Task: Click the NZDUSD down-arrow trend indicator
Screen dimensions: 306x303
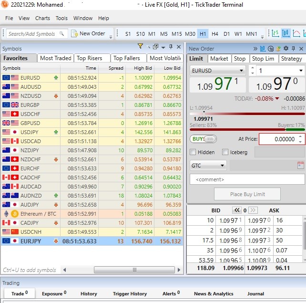Action: (56, 96)
